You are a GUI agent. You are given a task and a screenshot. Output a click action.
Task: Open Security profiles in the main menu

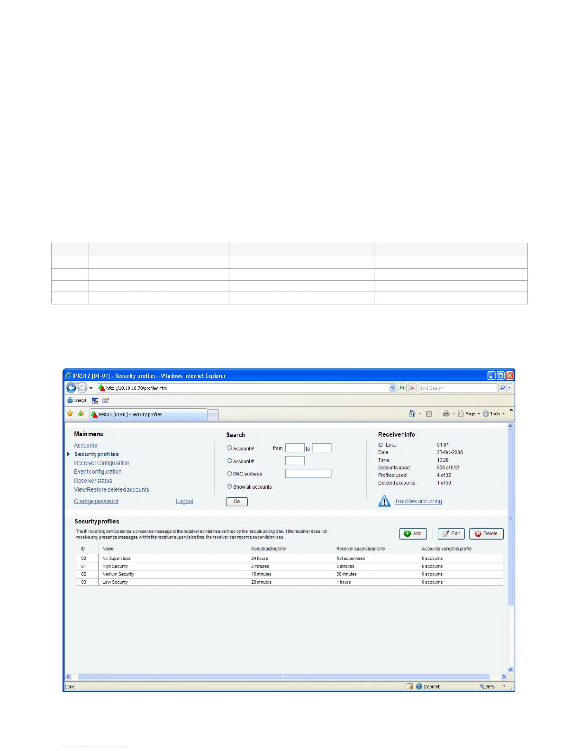(x=96, y=454)
